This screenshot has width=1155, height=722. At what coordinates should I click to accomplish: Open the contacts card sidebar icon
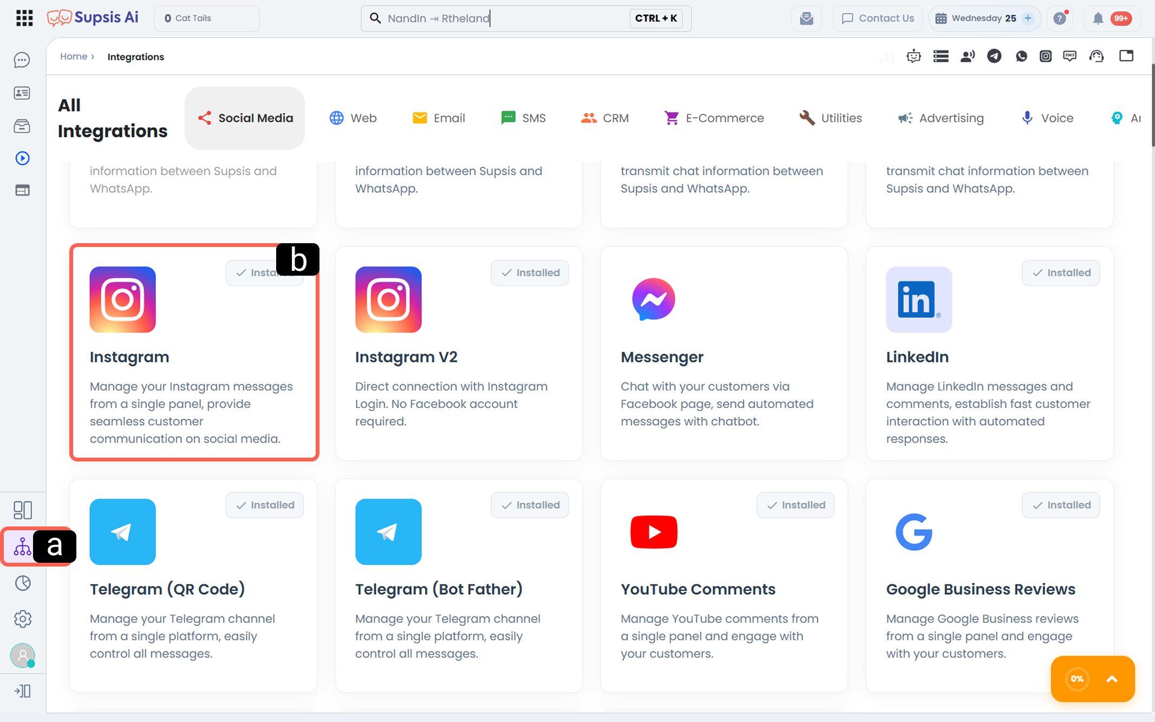click(22, 93)
